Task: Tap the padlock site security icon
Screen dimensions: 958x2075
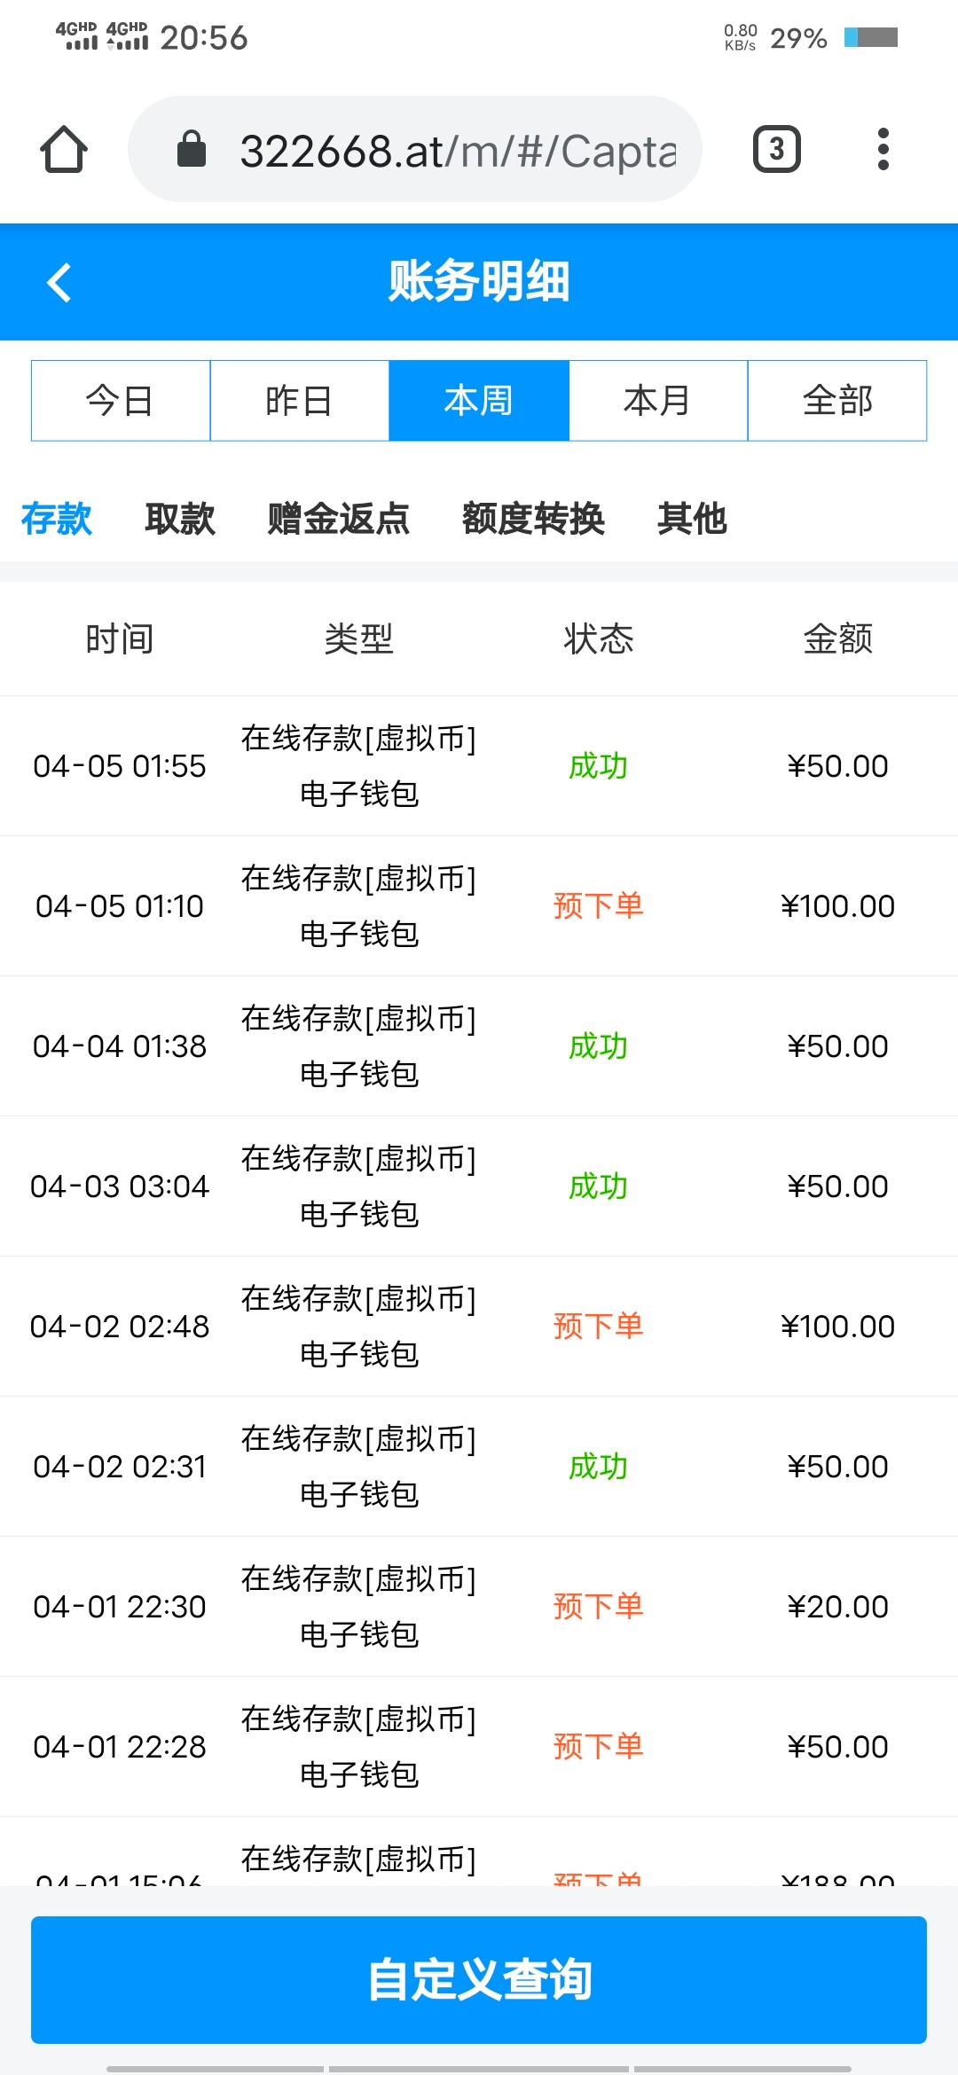Action: coord(192,149)
